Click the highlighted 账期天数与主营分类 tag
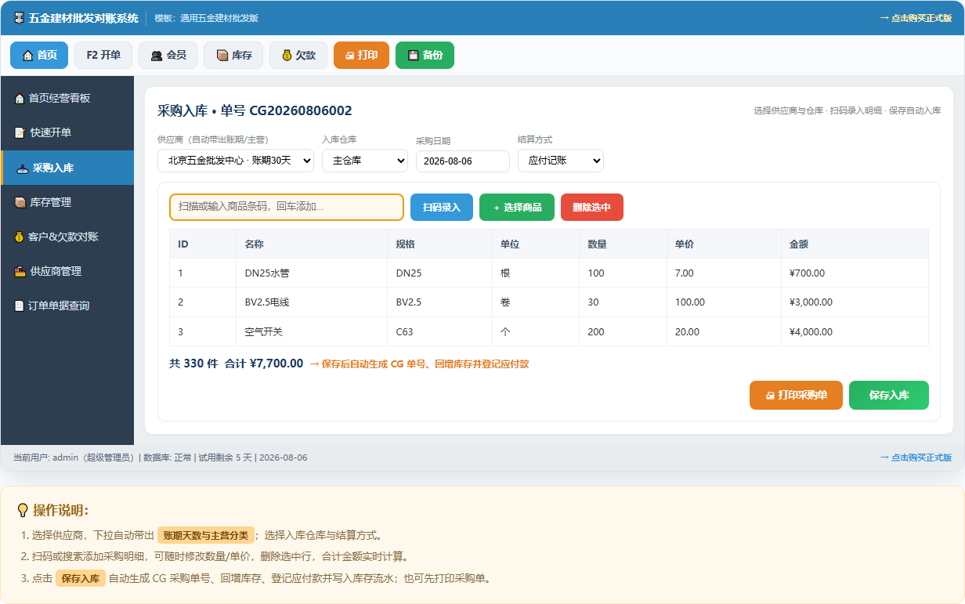 pyautogui.click(x=205, y=536)
